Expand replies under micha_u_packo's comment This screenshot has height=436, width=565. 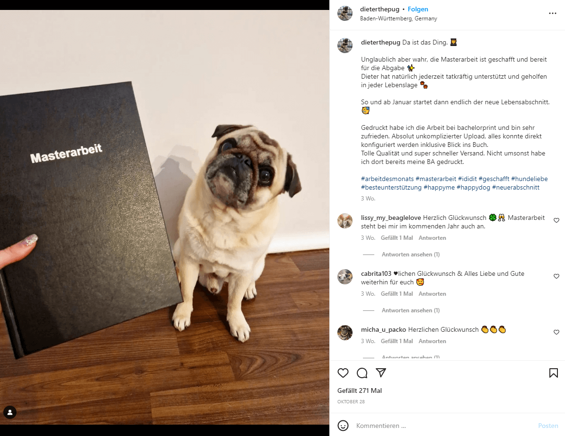[410, 357]
